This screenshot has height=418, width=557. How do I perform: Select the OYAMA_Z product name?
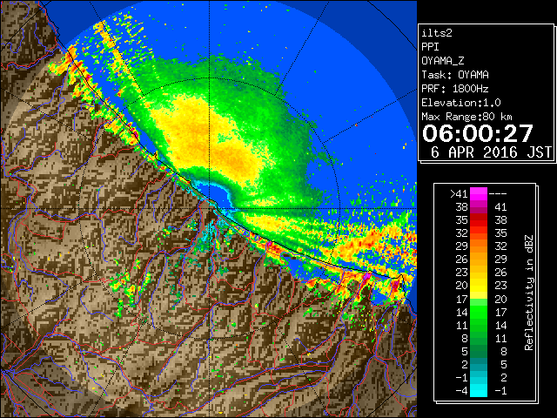443,61
